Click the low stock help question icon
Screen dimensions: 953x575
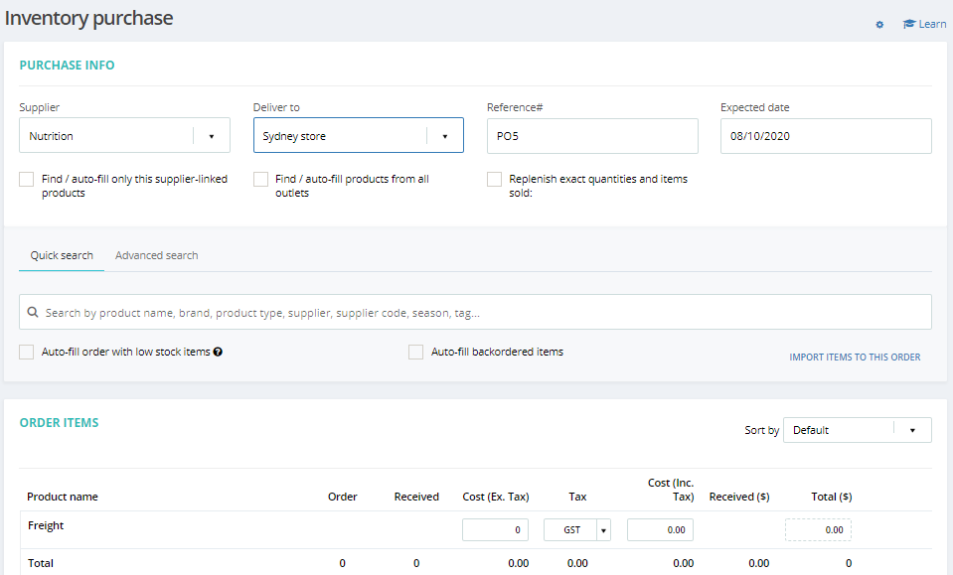[218, 352]
